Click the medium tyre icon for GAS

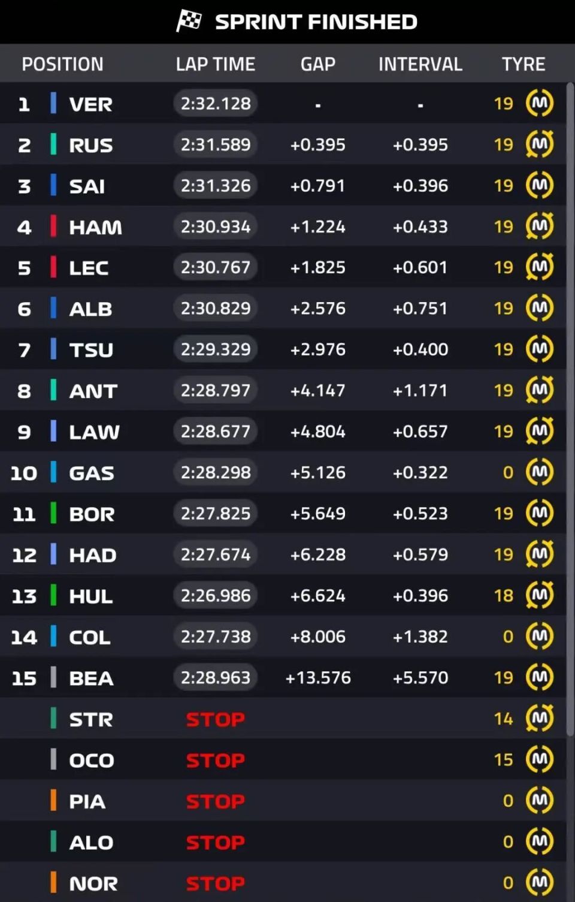[539, 472]
